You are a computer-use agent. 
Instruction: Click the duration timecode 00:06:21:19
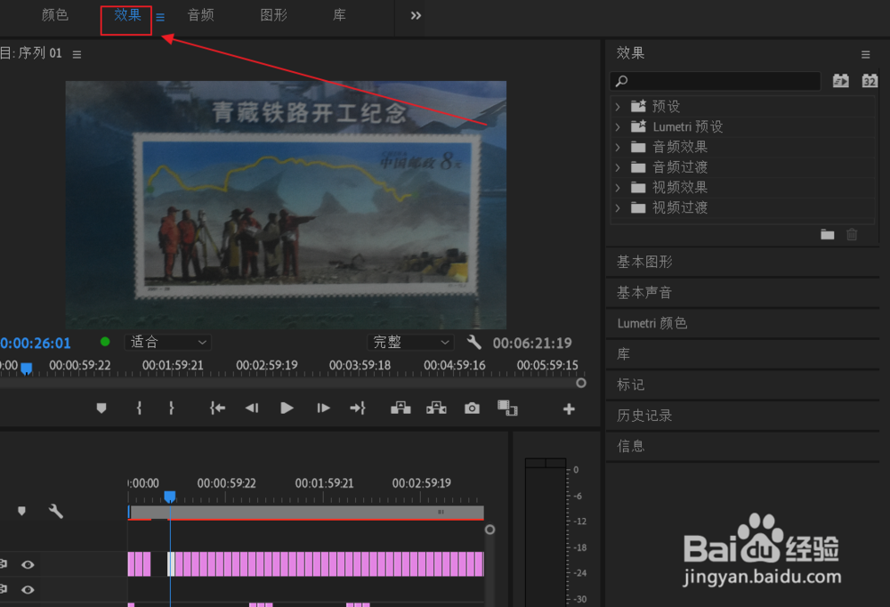tap(532, 344)
